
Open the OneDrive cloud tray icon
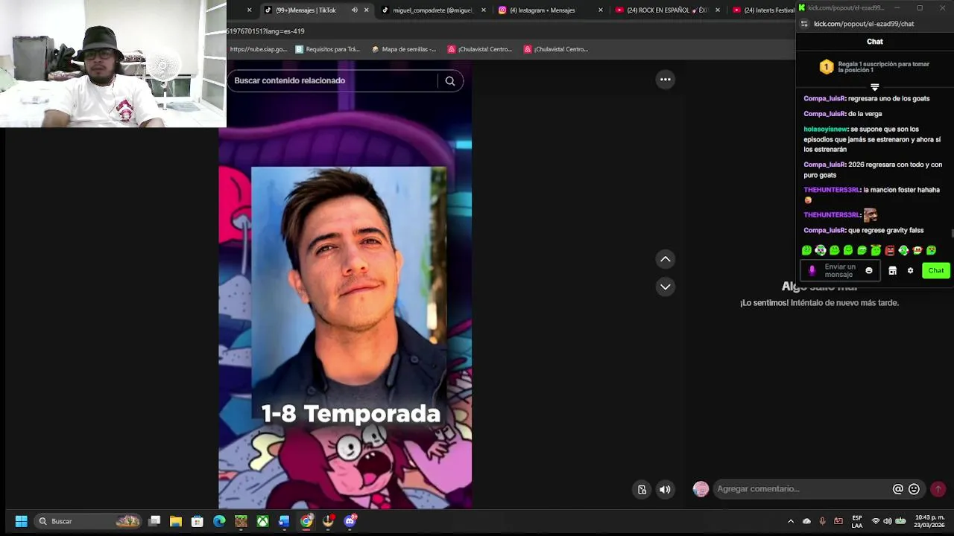806,521
